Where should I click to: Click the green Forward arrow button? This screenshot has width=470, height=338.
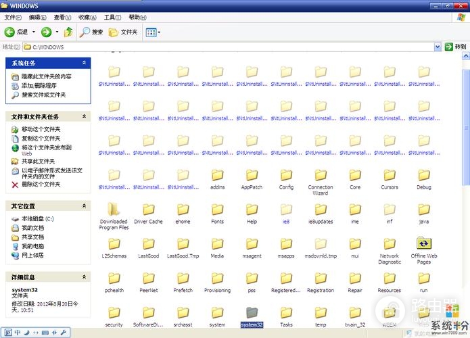pyautogui.click(x=46, y=32)
